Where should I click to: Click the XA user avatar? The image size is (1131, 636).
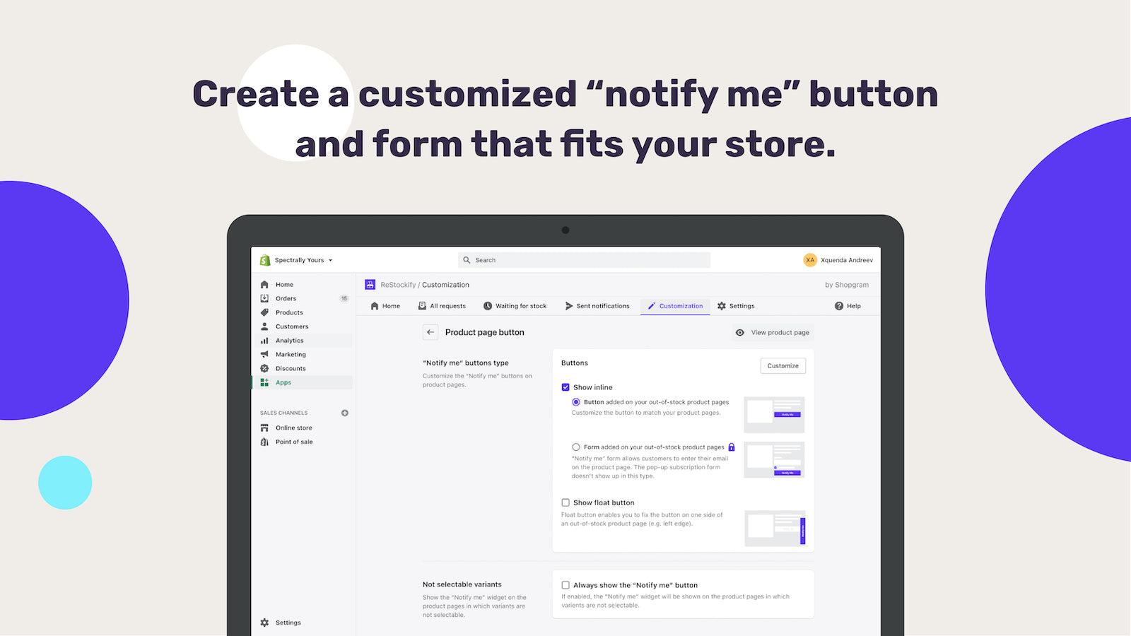[810, 260]
